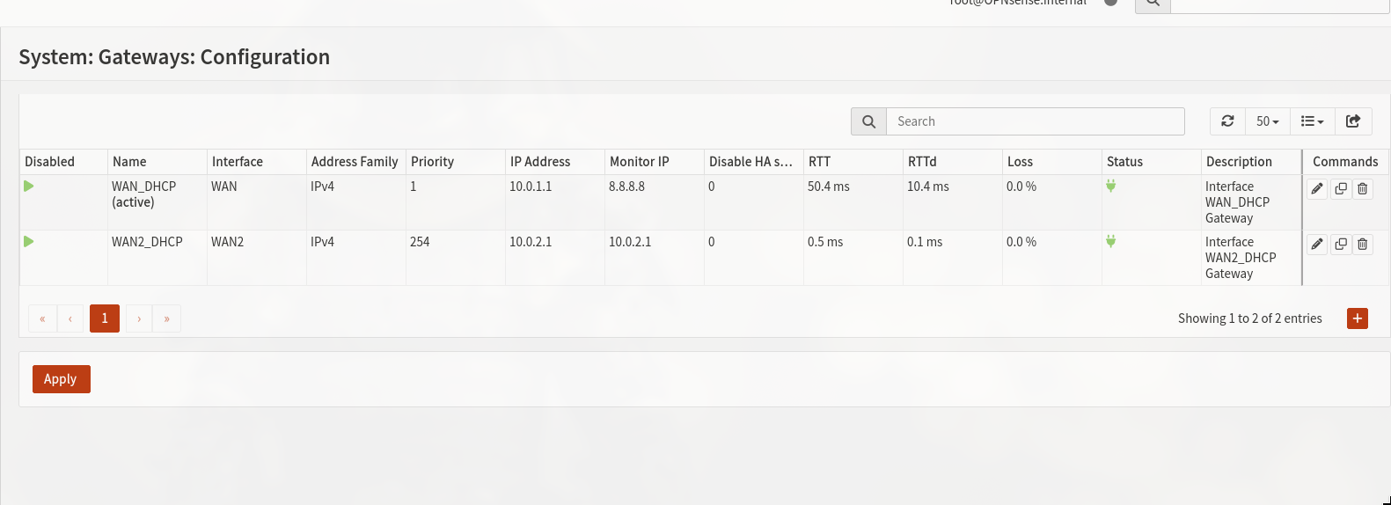
Task: Sort table by Priority column header
Action: pyautogui.click(x=432, y=162)
